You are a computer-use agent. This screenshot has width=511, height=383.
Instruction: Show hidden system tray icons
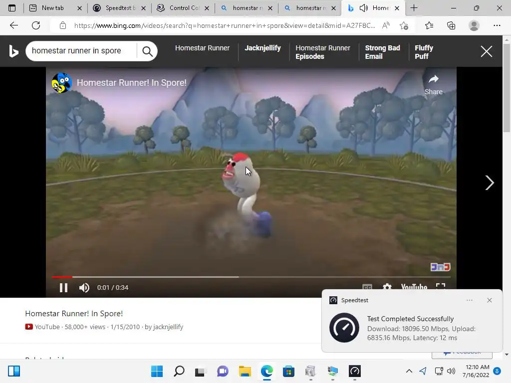(409, 371)
